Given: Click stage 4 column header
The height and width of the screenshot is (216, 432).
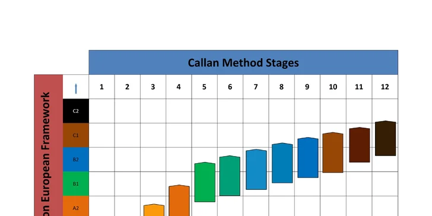Looking at the screenshot, I should [x=179, y=87].
